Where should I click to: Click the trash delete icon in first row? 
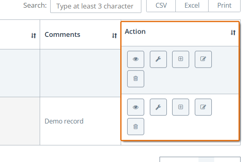click(x=136, y=79)
